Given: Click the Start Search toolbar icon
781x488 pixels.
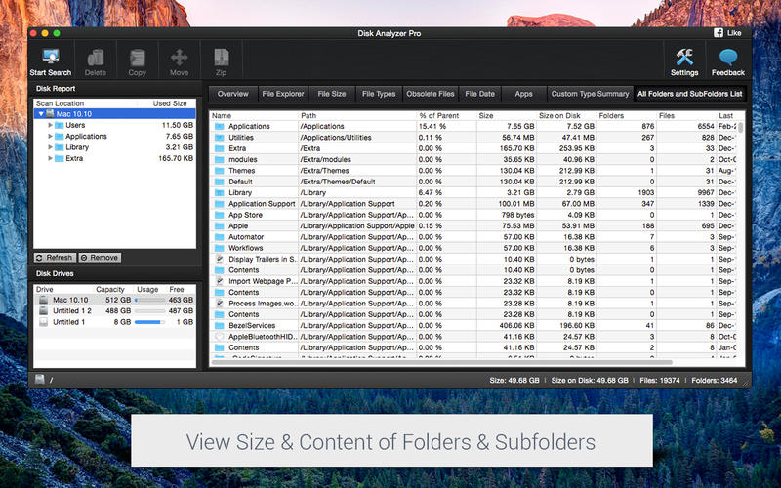Looking at the screenshot, I should click(x=50, y=58).
